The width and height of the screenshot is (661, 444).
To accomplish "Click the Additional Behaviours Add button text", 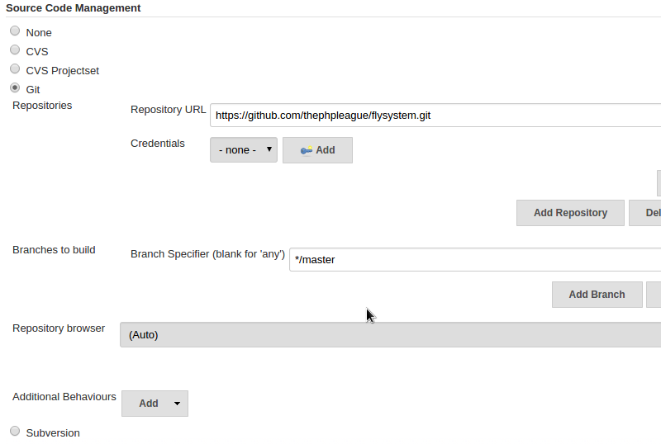I will tap(149, 404).
